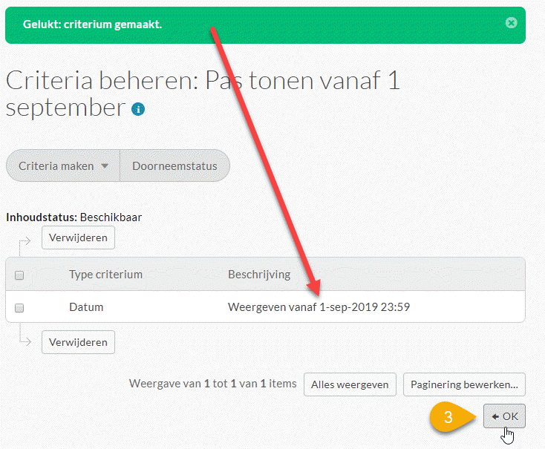The width and height of the screenshot is (545, 449).
Task: Open the Criteria maken dropdown menu
Action: click(63, 165)
